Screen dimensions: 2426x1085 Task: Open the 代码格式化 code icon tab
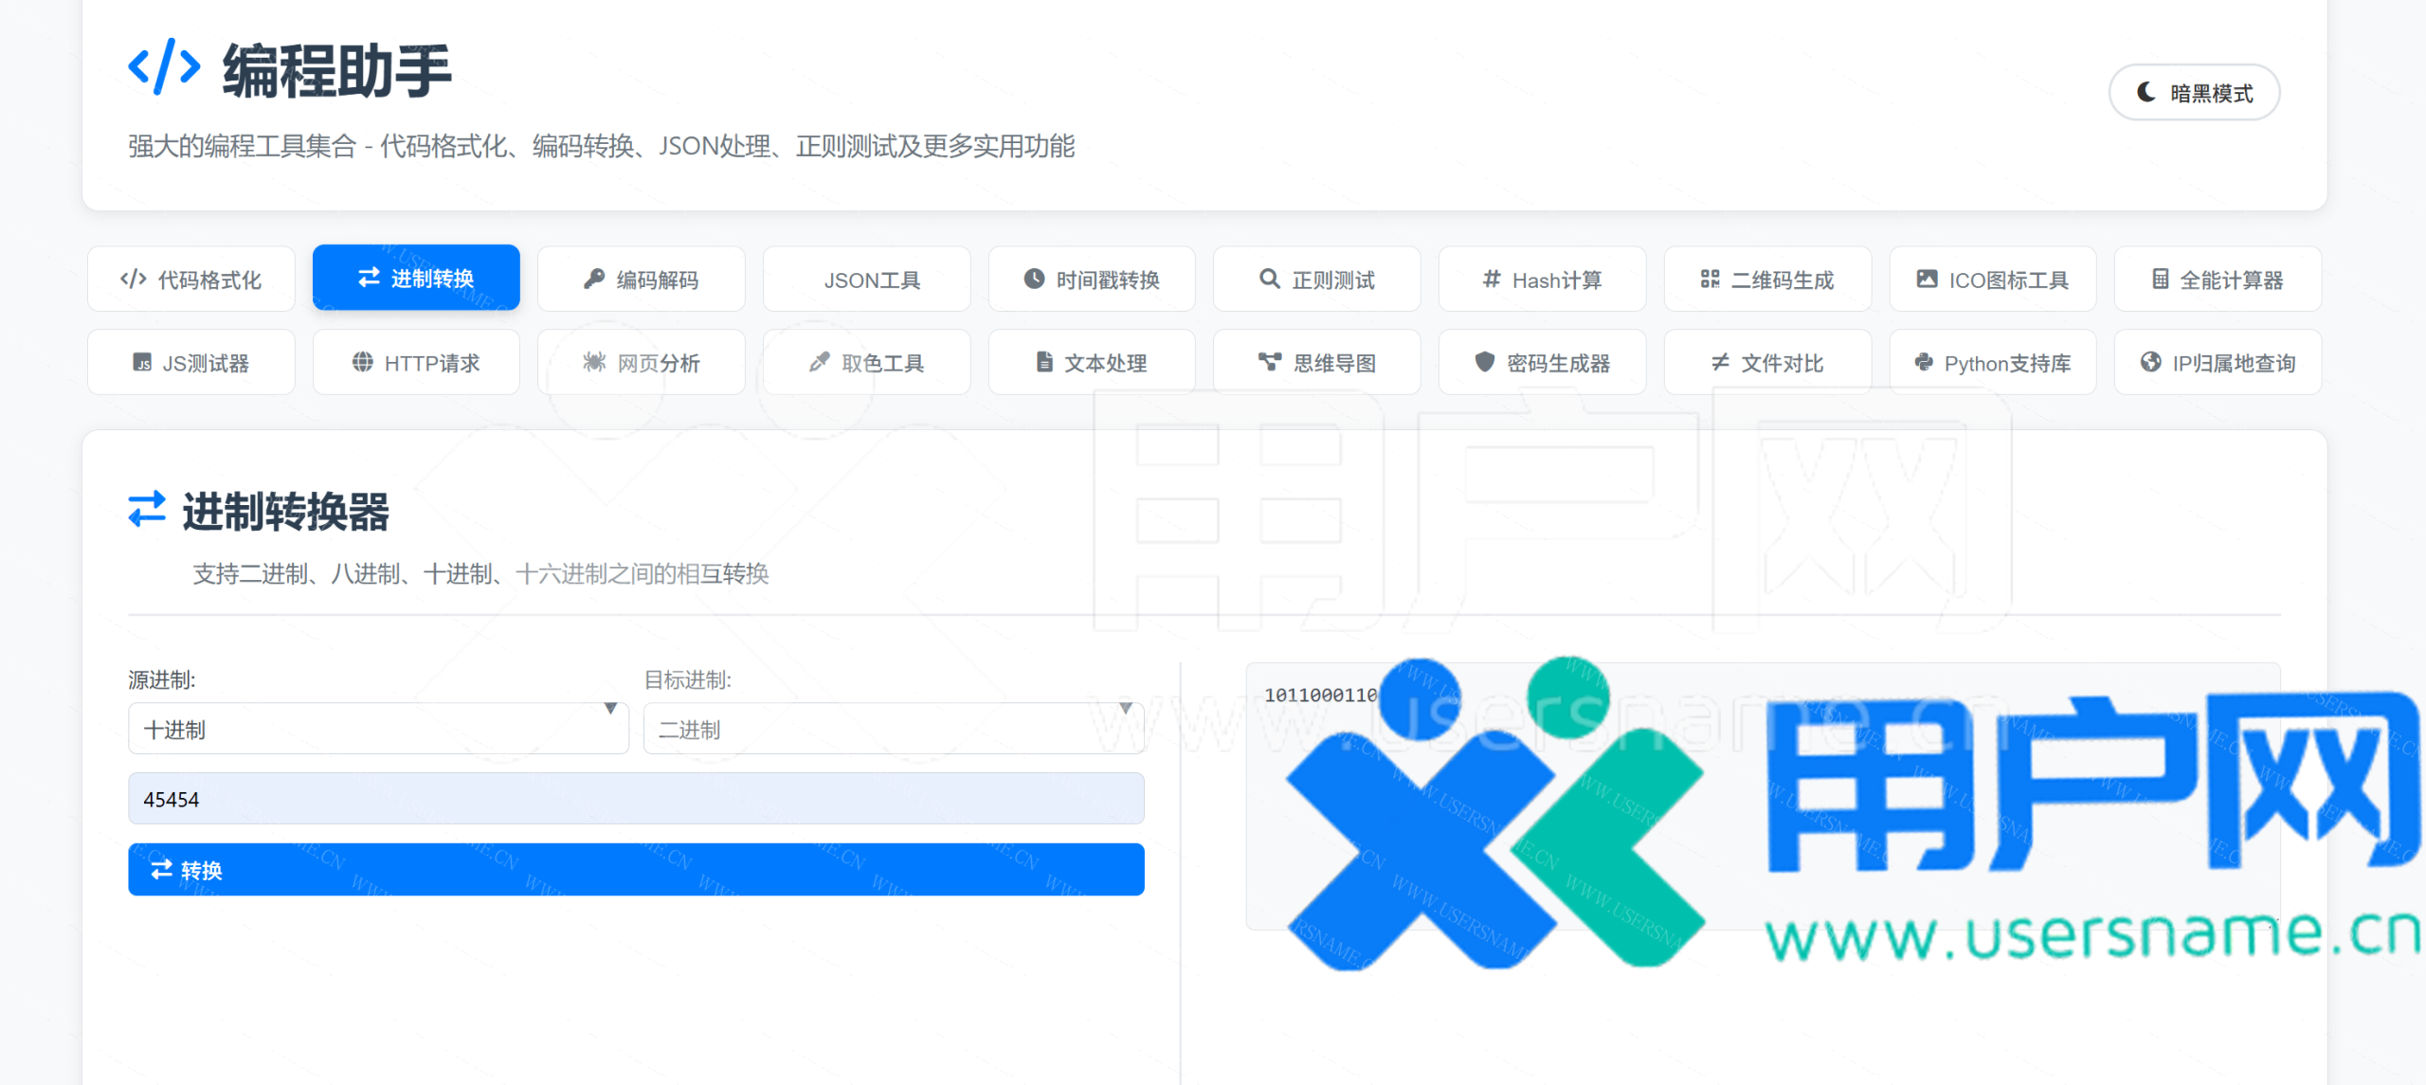click(134, 279)
